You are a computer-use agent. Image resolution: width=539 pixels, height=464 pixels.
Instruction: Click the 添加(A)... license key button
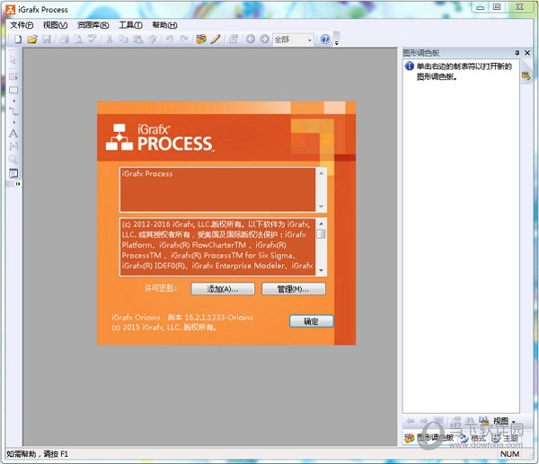pyautogui.click(x=223, y=289)
